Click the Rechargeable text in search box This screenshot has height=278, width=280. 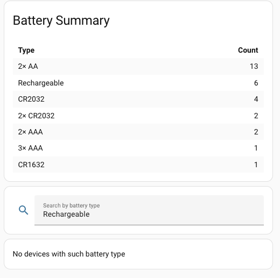[x=66, y=214]
